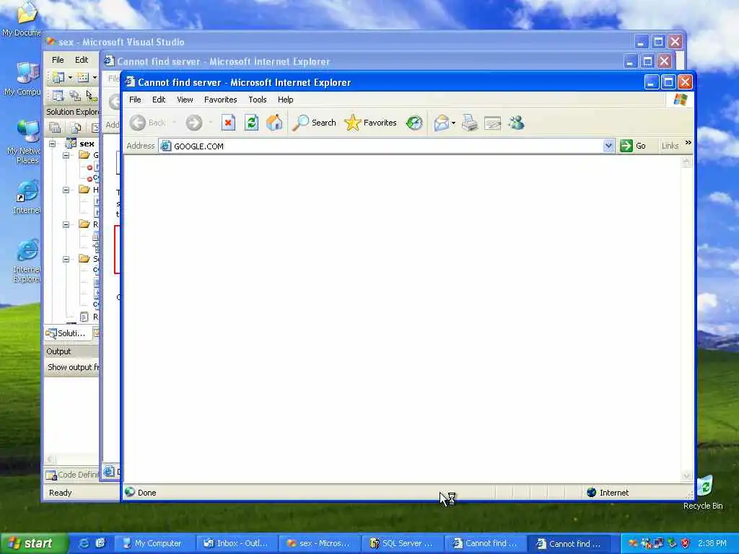Screen dimensions: 739x554
Task: Click the vertical scrollbar down arrow
Action: point(686,476)
